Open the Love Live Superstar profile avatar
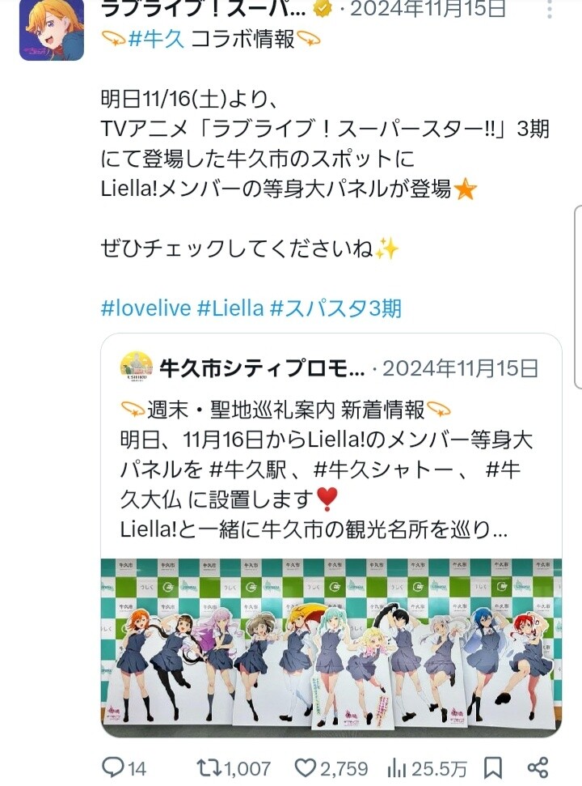The height and width of the screenshot is (786, 582). (52, 28)
